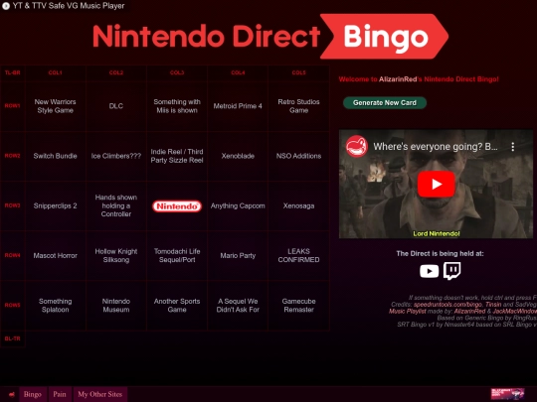Click the Nintendo logo free space
Image resolution: width=537 pixels, height=402 pixels.
[177, 206]
